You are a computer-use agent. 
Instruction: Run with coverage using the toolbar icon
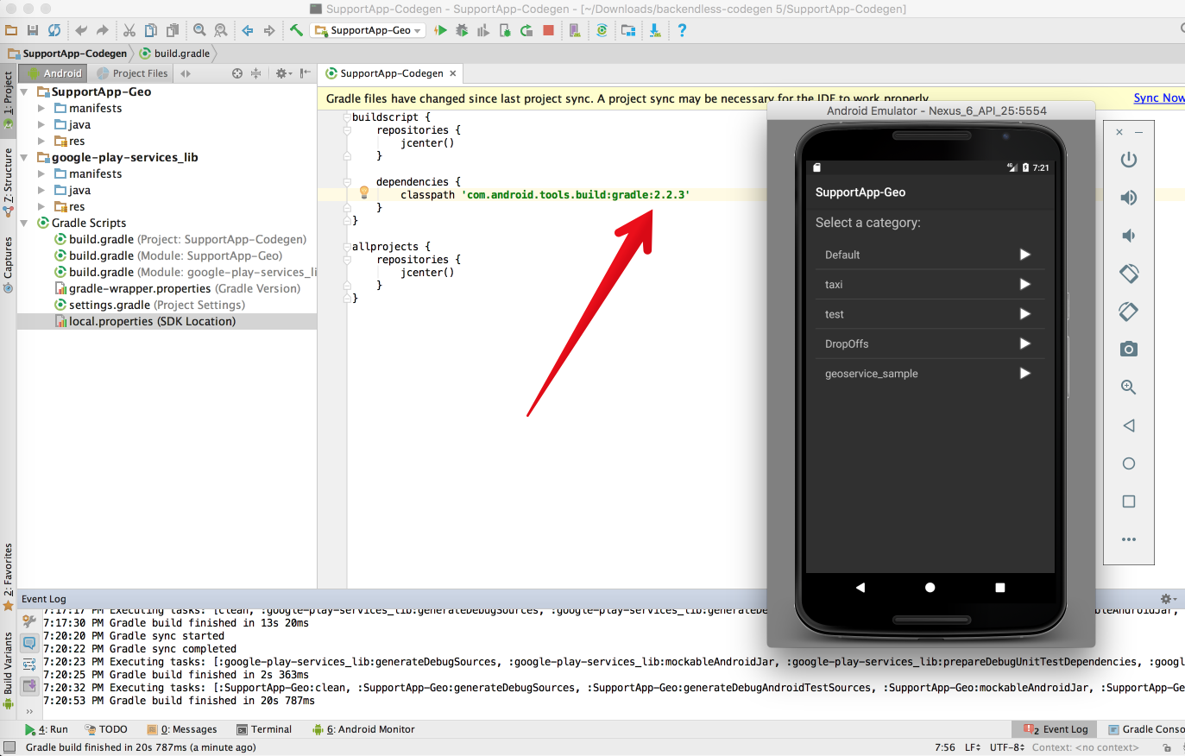click(x=483, y=30)
